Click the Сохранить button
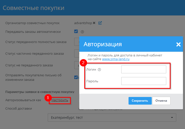This screenshot has height=129, width=185. click(140, 101)
